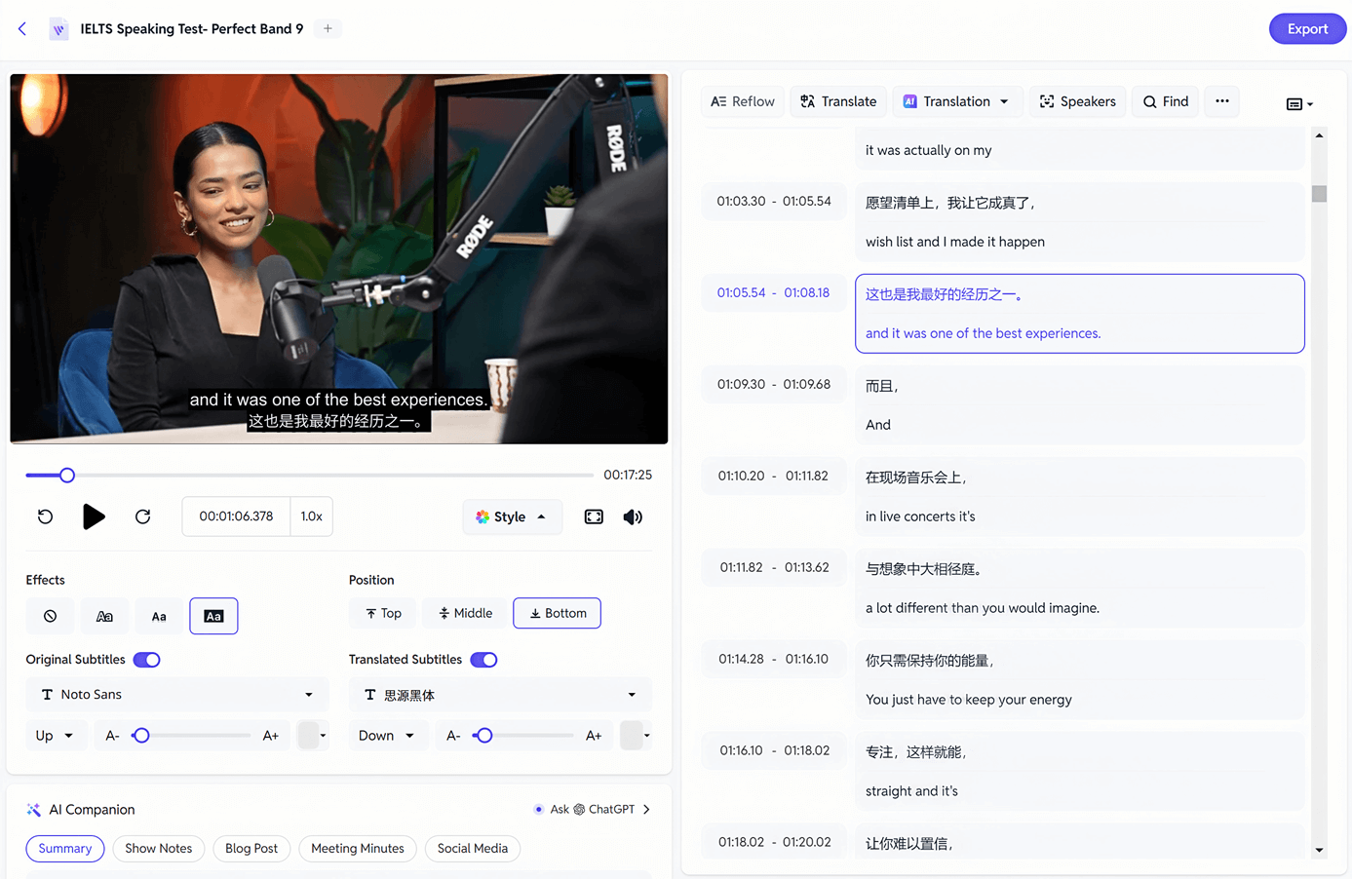
Task: Click the video progress slider handle
Action: (67, 476)
